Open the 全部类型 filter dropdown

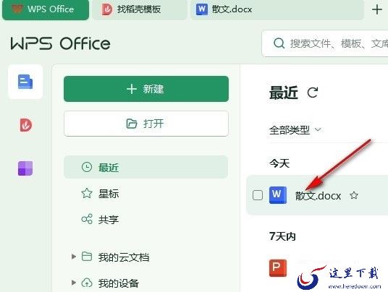(x=295, y=130)
